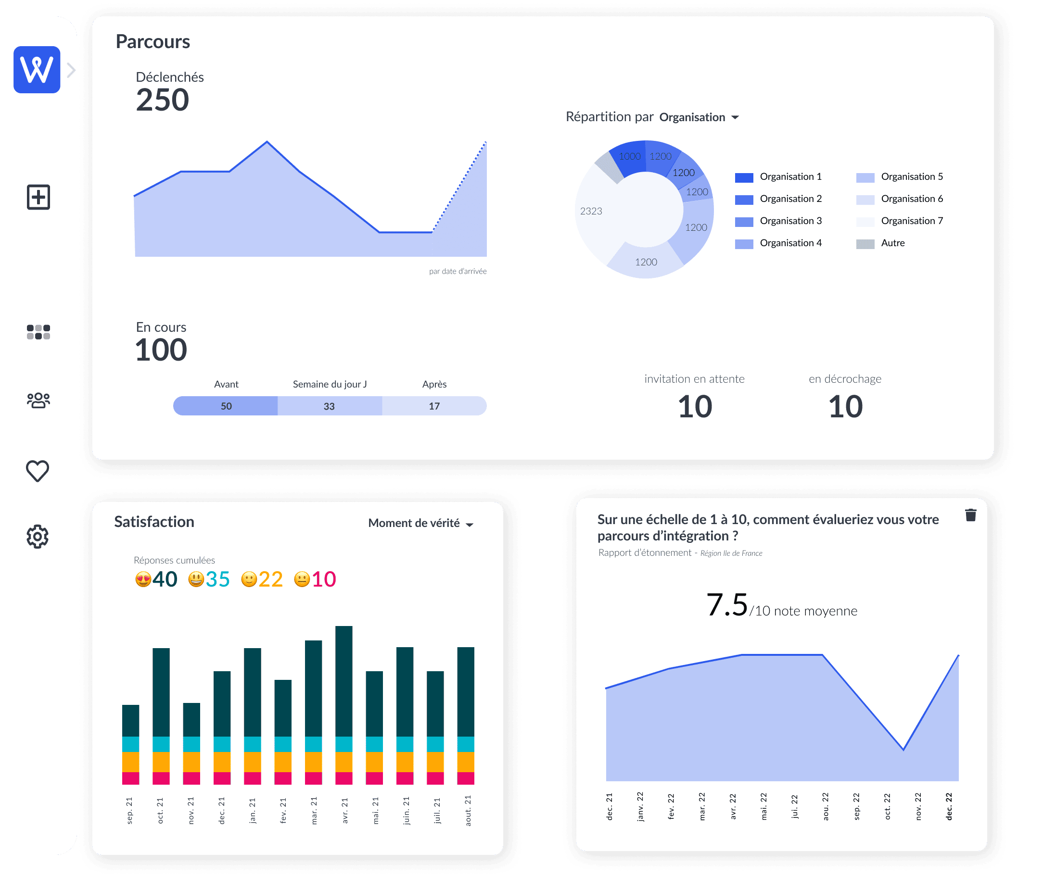Click the mar. 21 bar in Satisfaction chart
The image size is (1043, 877).
313,713
